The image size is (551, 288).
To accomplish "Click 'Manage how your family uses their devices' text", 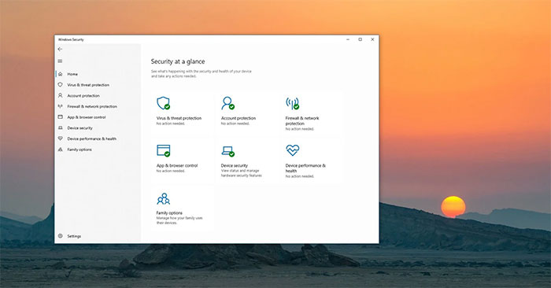I will pos(179,220).
